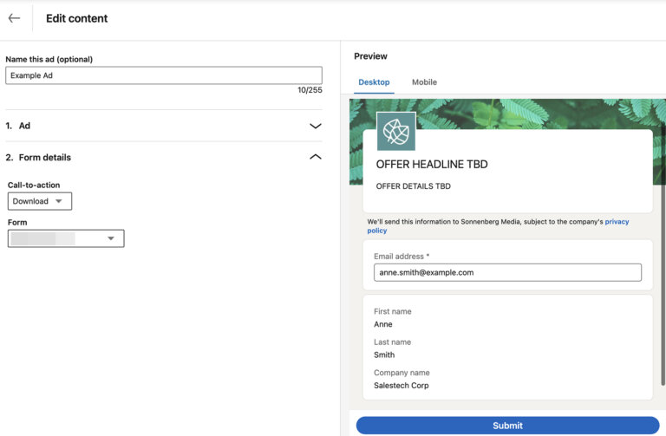Click the OFFER DETAILS TBD text
The height and width of the screenshot is (436, 666).
[413, 186]
